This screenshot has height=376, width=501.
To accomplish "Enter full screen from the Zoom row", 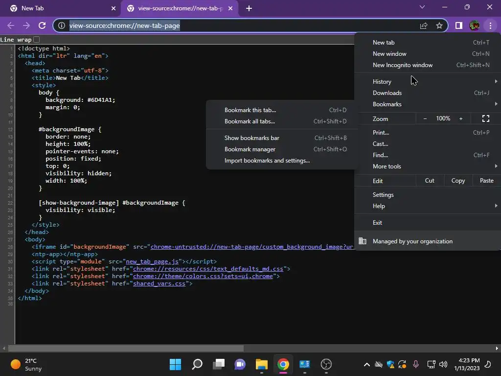I will [x=486, y=118].
